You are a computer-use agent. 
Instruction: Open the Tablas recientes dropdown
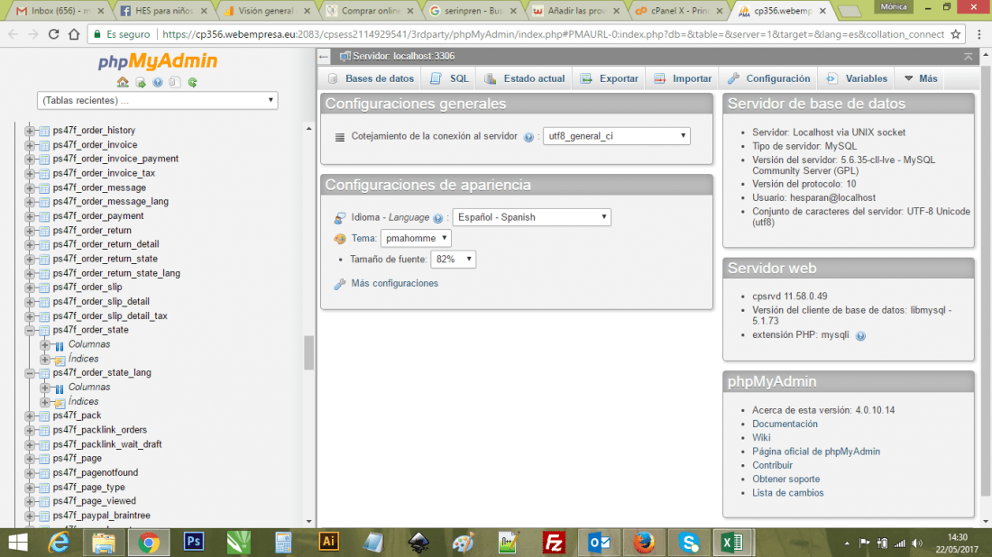(x=158, y=101)
